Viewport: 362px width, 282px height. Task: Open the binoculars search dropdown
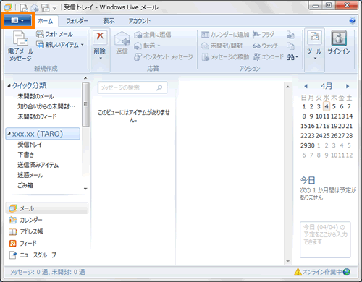pyautogui.click(x=292, y=57)
